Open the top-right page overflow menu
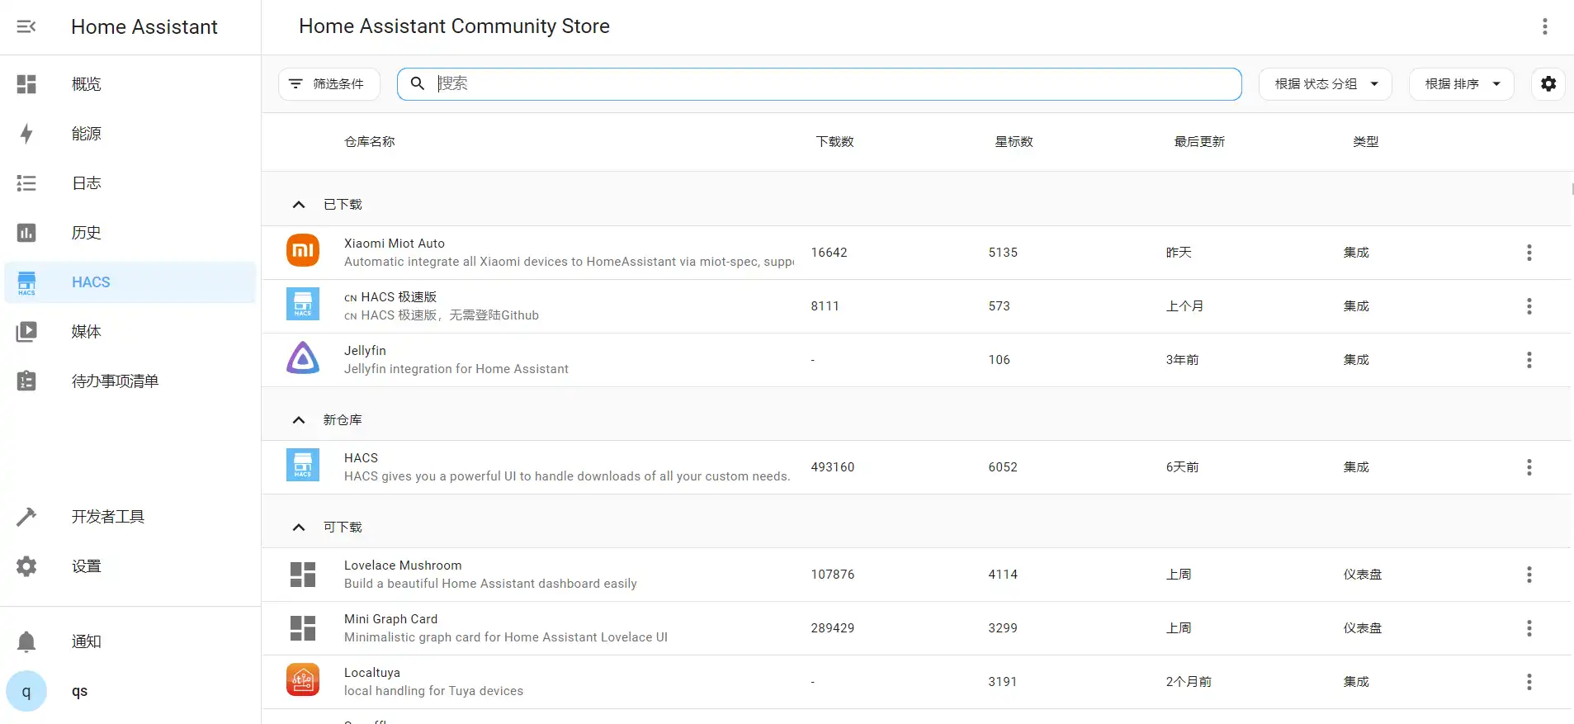The width and height of the screenshot is (1574, 724). point(1544,26)
